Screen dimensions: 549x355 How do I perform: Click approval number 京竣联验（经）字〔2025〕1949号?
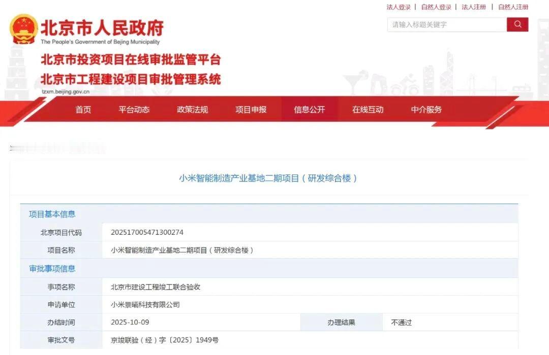(x=165, y=340)
